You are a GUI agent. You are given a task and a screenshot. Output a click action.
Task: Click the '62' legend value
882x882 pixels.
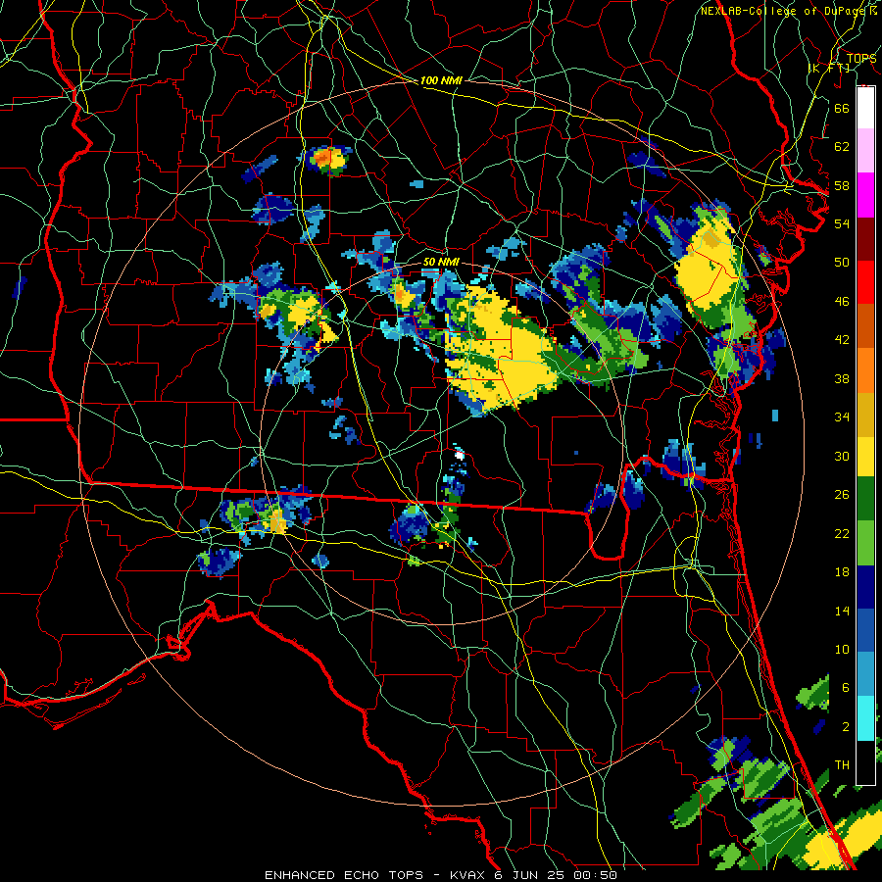842,147
